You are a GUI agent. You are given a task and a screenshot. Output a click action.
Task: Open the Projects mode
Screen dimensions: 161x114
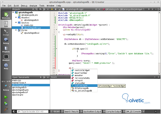tap(6, 49)
